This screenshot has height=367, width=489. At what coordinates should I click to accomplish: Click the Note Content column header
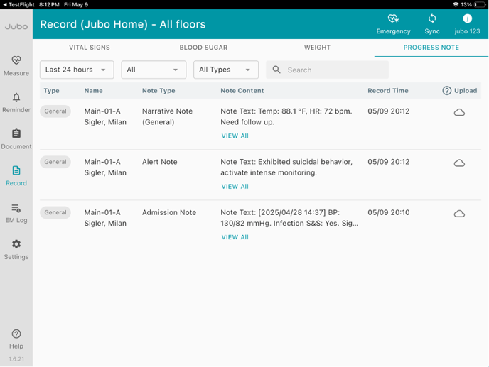click(x=242, y=91)
